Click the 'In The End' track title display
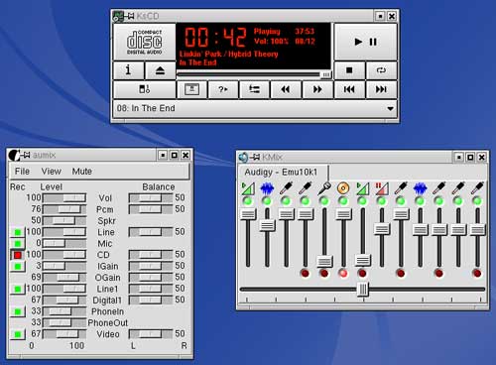496x365 pixels. coord(198,62)
